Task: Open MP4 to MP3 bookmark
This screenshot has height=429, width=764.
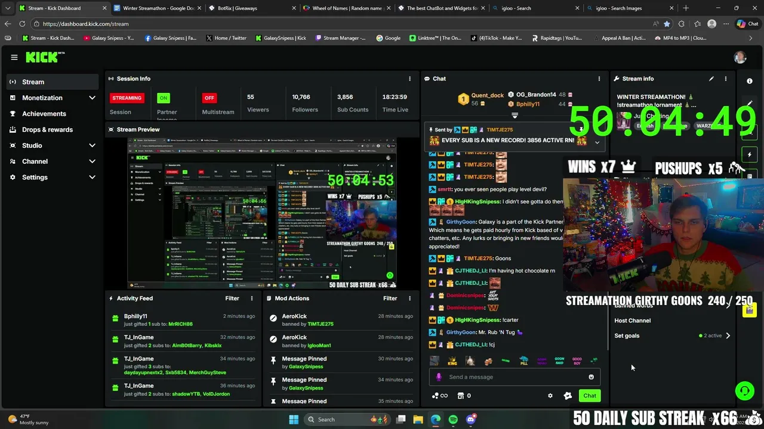Action: (x=680, y=38)
